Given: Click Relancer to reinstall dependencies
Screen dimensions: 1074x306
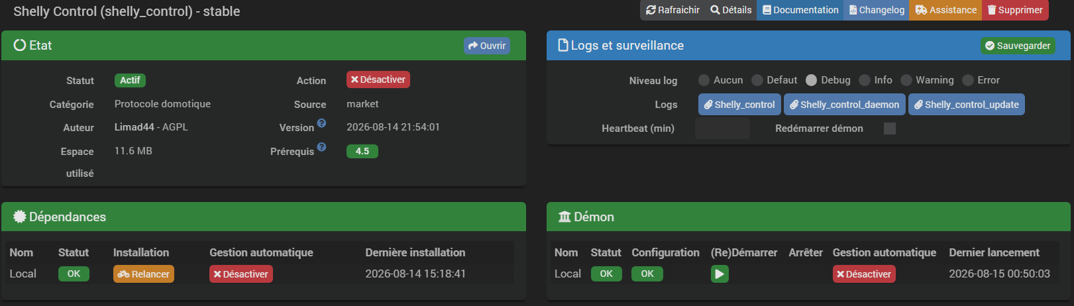Looking at the screenshot, I should (x=144, y=274).
